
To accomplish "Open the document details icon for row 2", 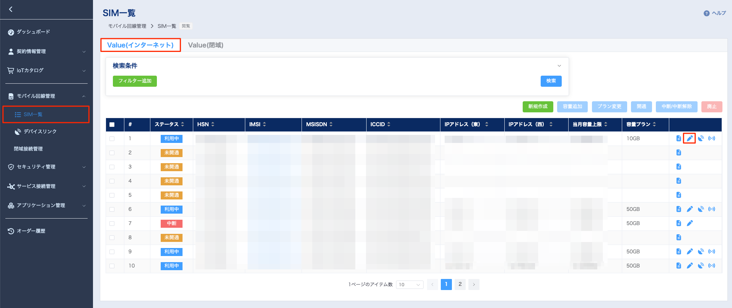I will tap(678, 152).
